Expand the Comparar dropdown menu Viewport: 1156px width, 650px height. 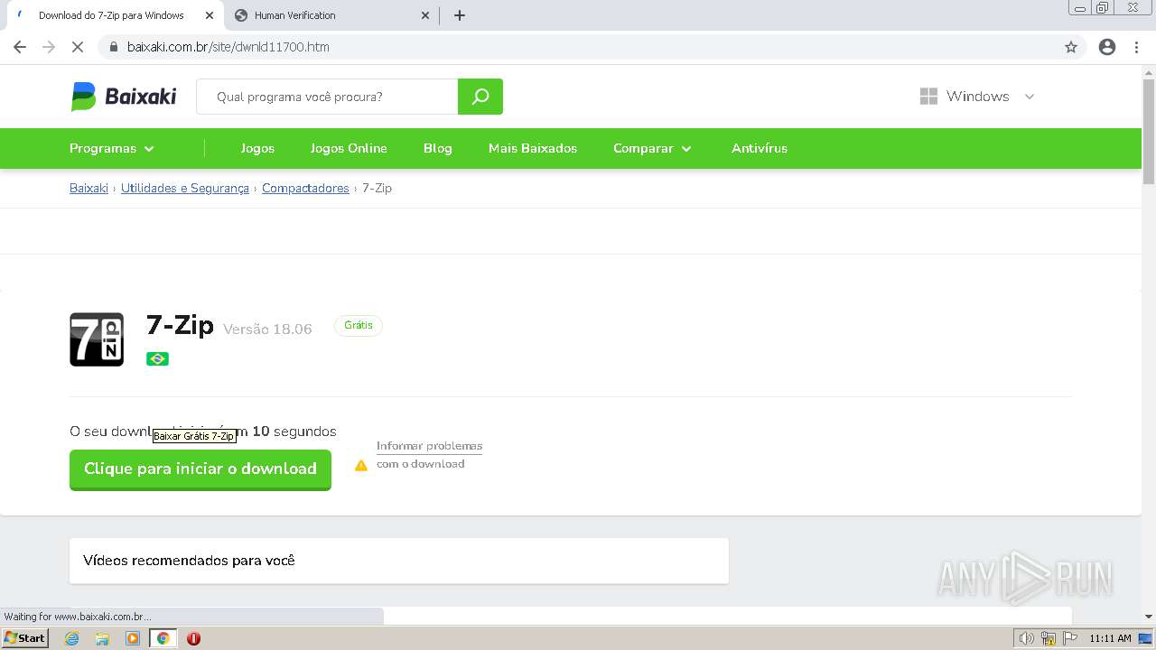(652, 148)
